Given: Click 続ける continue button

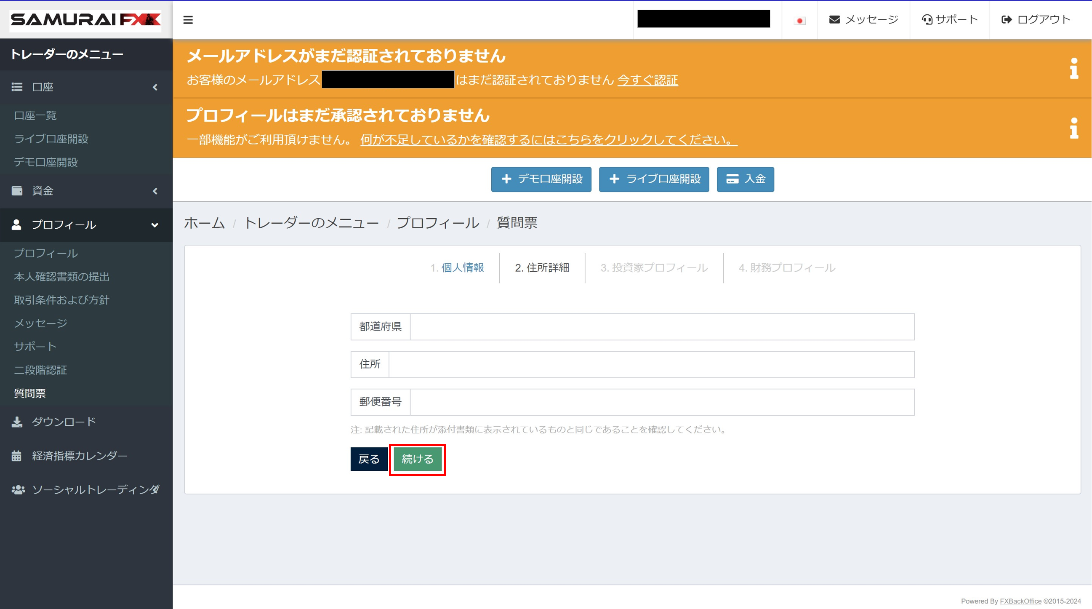Looking at the screenshot, I should pyautogui.click(x=418, y=459).
